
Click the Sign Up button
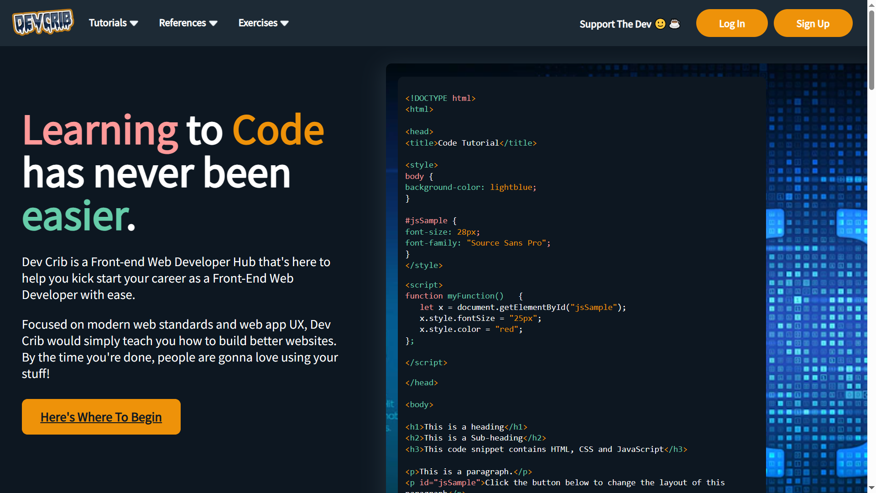(813, 23)
